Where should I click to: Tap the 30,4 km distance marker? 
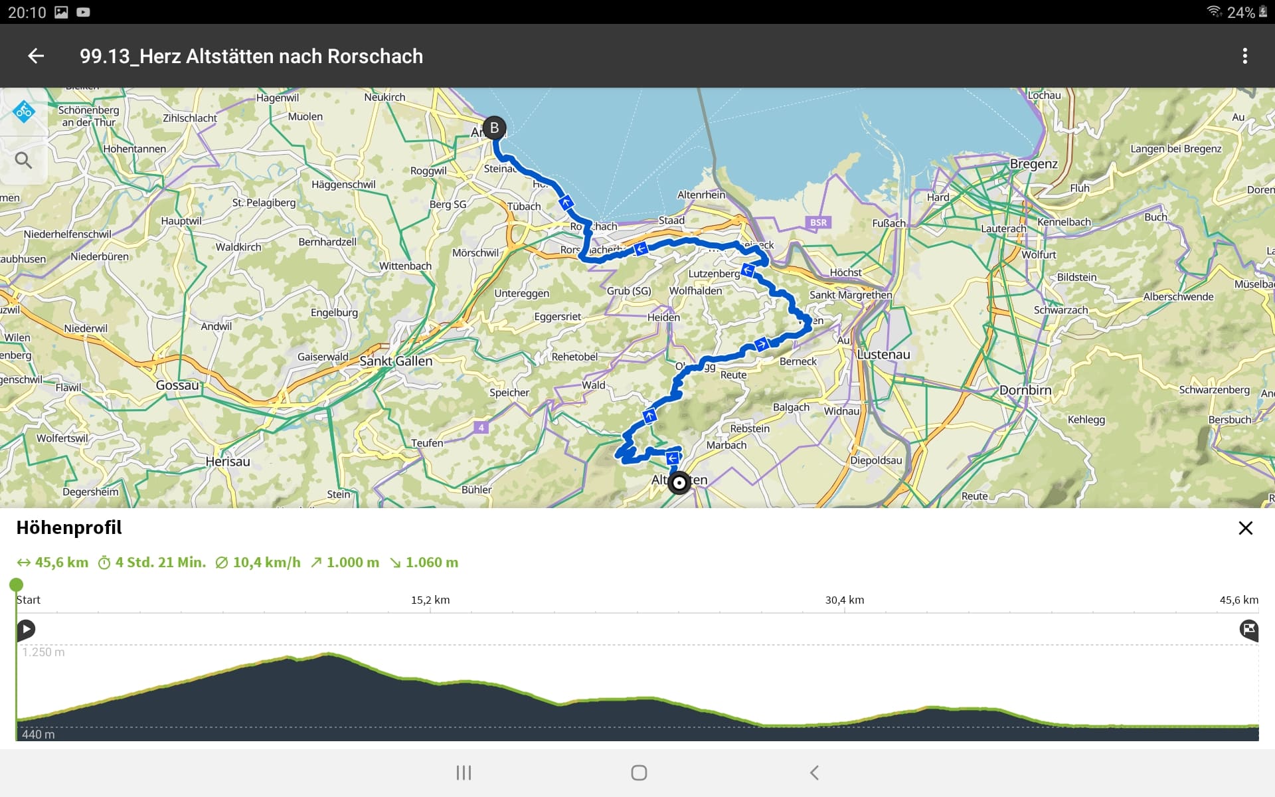[845, 600]
